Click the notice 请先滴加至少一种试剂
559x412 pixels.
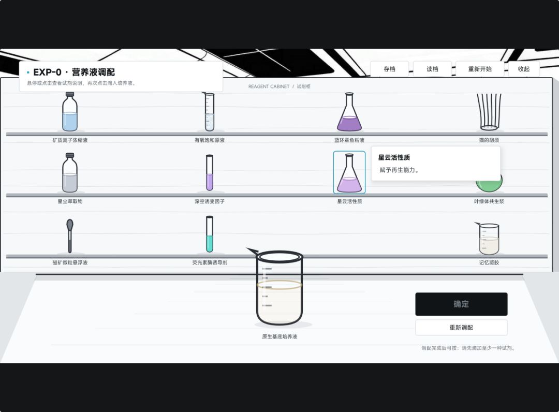tap(489, 348)
